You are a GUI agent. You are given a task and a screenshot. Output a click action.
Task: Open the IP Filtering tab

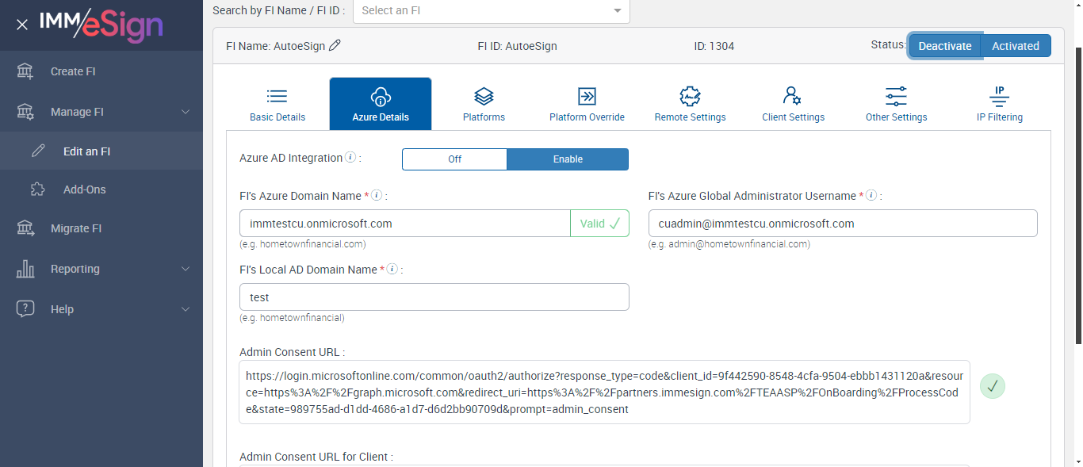[999, 104]
